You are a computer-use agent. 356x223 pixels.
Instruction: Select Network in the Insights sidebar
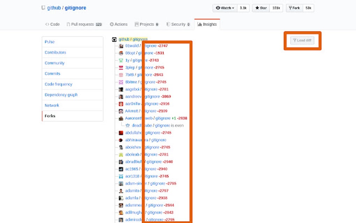(x=52, y=105)
